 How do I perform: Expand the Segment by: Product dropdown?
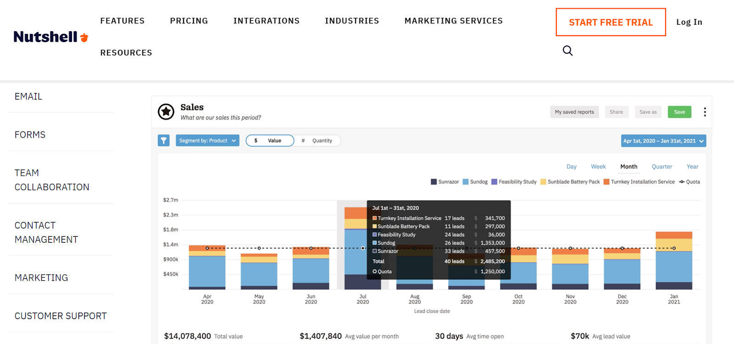click(x=207, y=141)
